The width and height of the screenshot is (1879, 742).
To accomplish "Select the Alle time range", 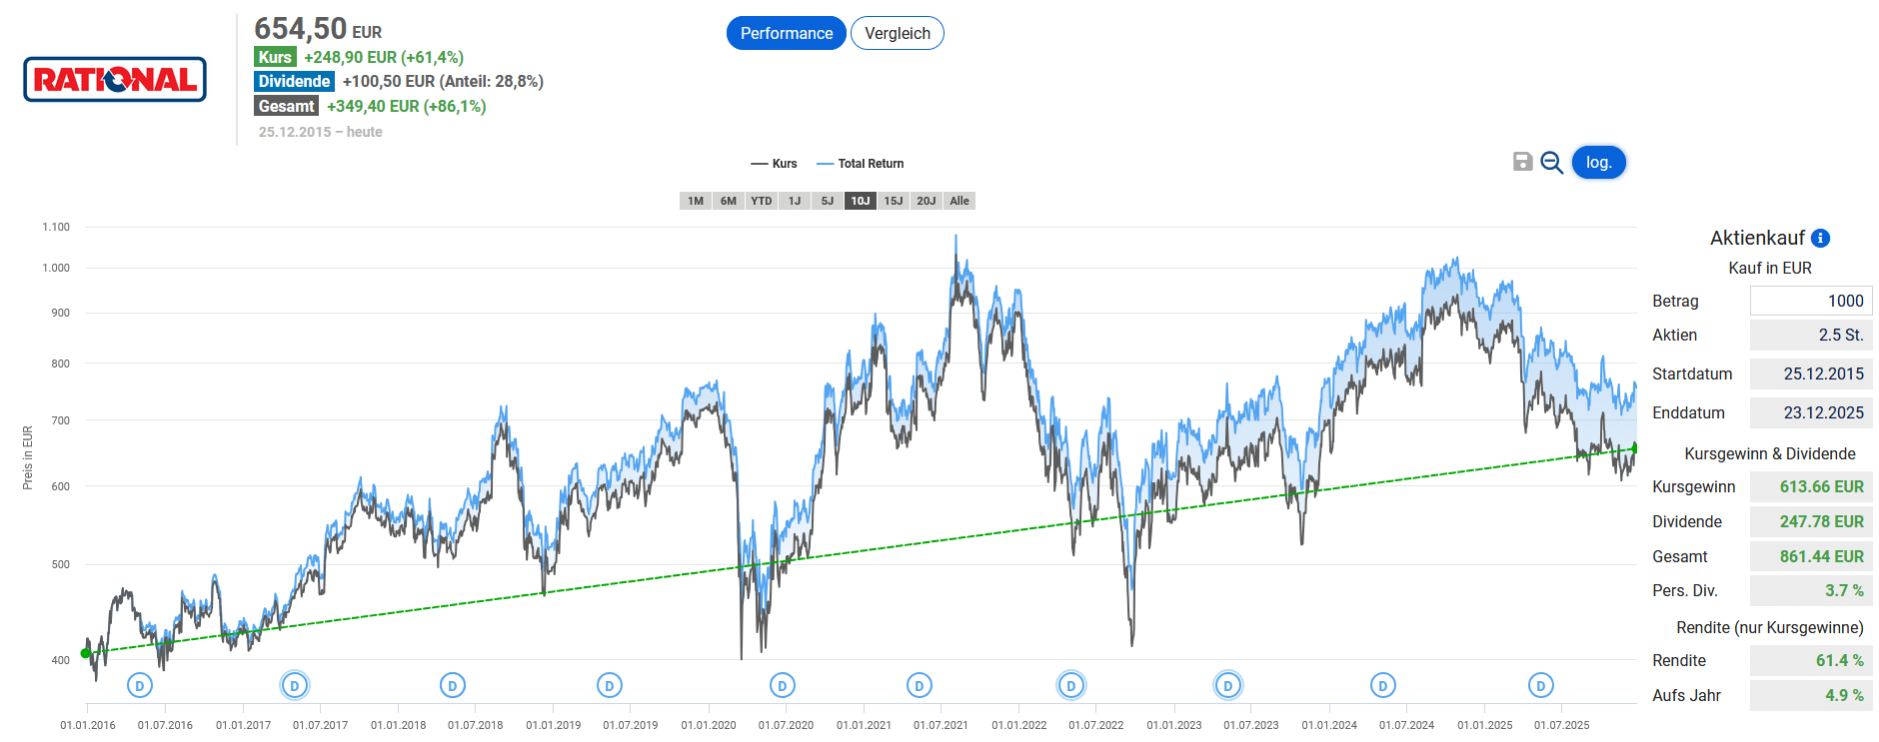I will [959, 201].
